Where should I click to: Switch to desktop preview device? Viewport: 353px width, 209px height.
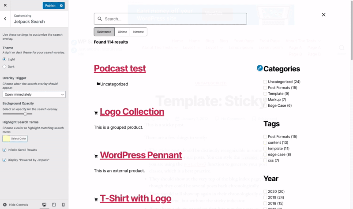pyautogui.click(x=44, y=205)
